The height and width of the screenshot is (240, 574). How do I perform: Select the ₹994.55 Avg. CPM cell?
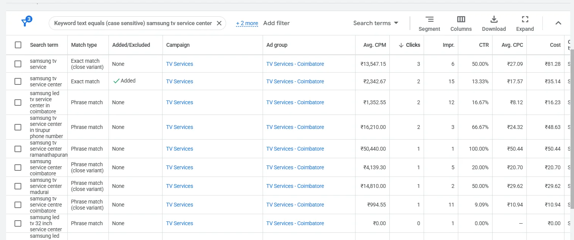[x=376, y=205]
